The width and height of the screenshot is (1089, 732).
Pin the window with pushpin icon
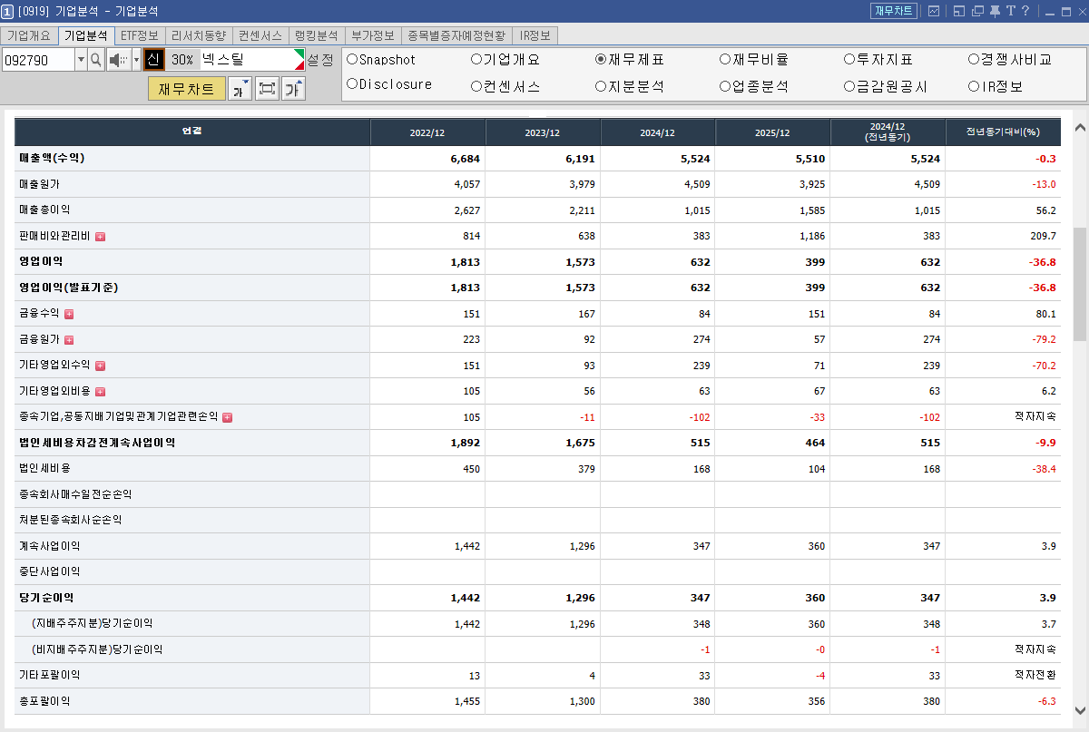(994, 11)
